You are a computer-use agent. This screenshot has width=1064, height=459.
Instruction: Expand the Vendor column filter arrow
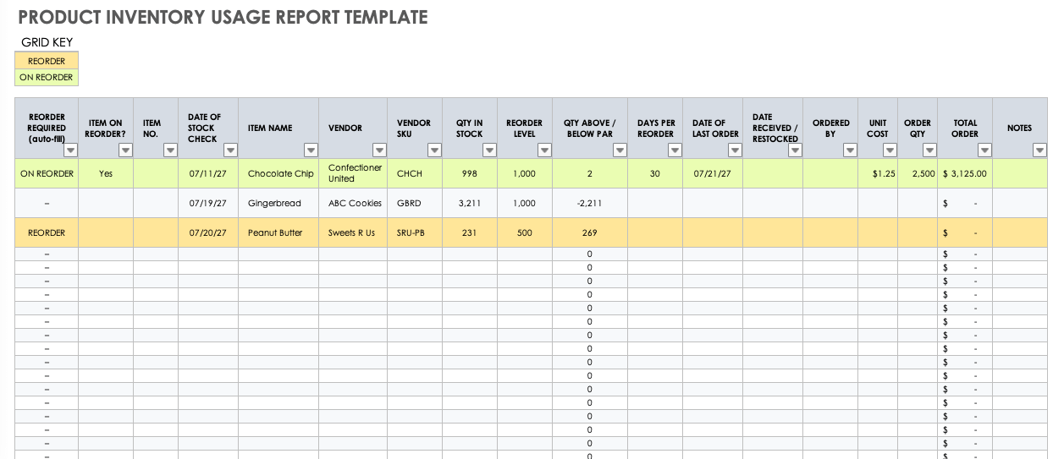click(379, 150)
